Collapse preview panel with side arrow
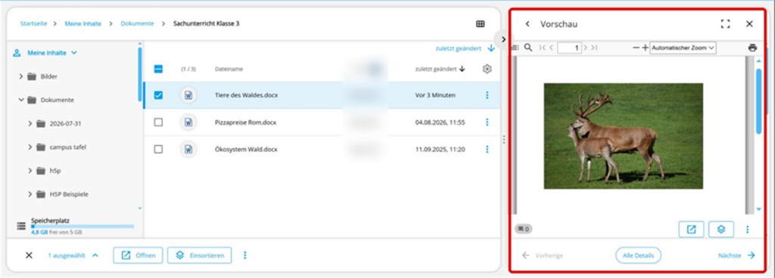This screenshot has width=775, height=278. click(503, 39)
